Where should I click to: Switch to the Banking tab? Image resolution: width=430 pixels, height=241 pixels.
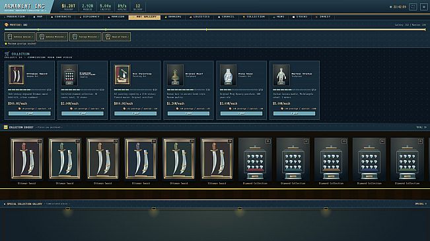(173, 17)
